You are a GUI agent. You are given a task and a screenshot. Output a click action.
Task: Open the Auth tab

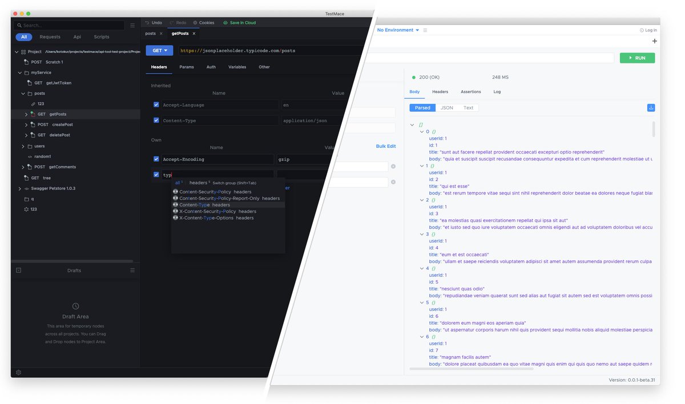[211, 67]
